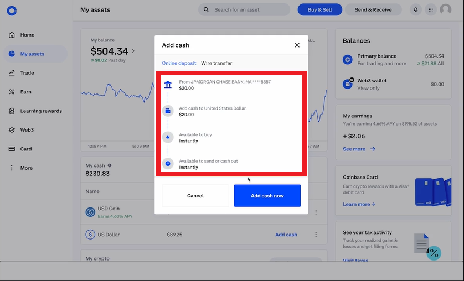Click the Buy & Sell button
The image size is (464, 281).
tap(320, 10)
